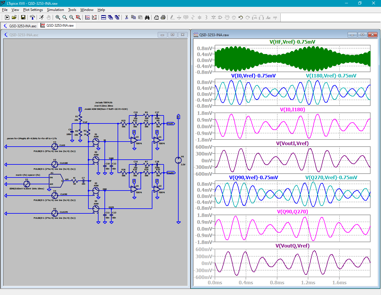Click the zoom full extents icon with red X

[78, 18]
